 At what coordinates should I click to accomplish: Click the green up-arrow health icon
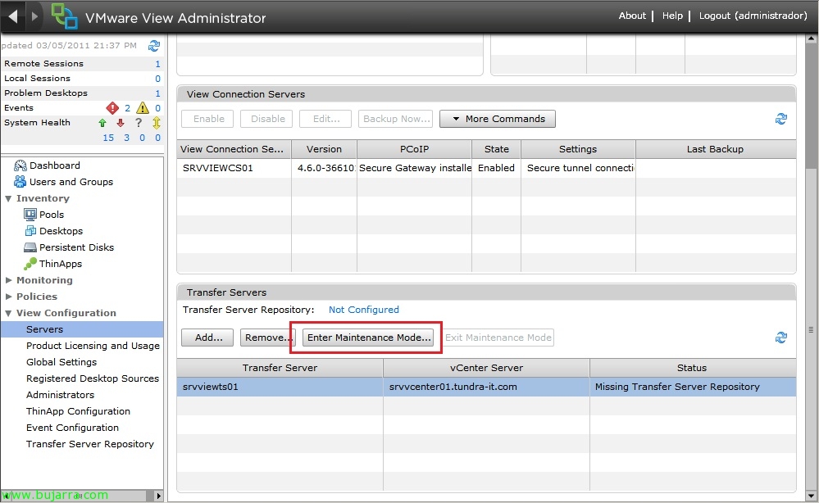pos(102,123)
